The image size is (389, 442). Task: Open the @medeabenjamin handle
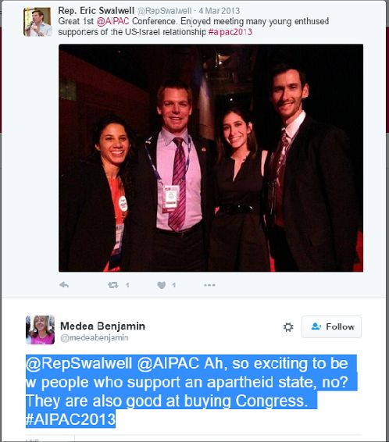pyautogui.click(x=95, y=337)
